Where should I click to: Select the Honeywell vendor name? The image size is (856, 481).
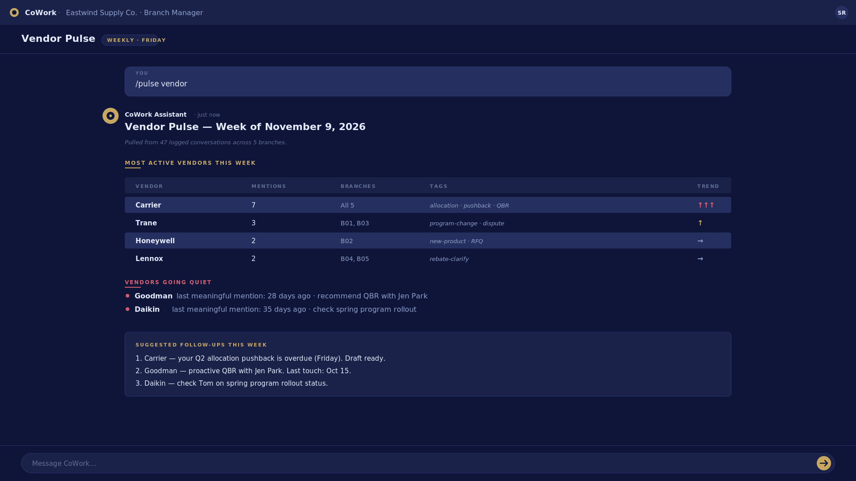click(155, 241)
